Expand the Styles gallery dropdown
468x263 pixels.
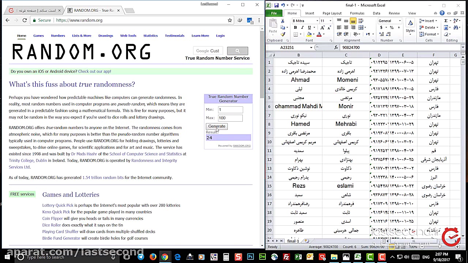tap(410, 35)
